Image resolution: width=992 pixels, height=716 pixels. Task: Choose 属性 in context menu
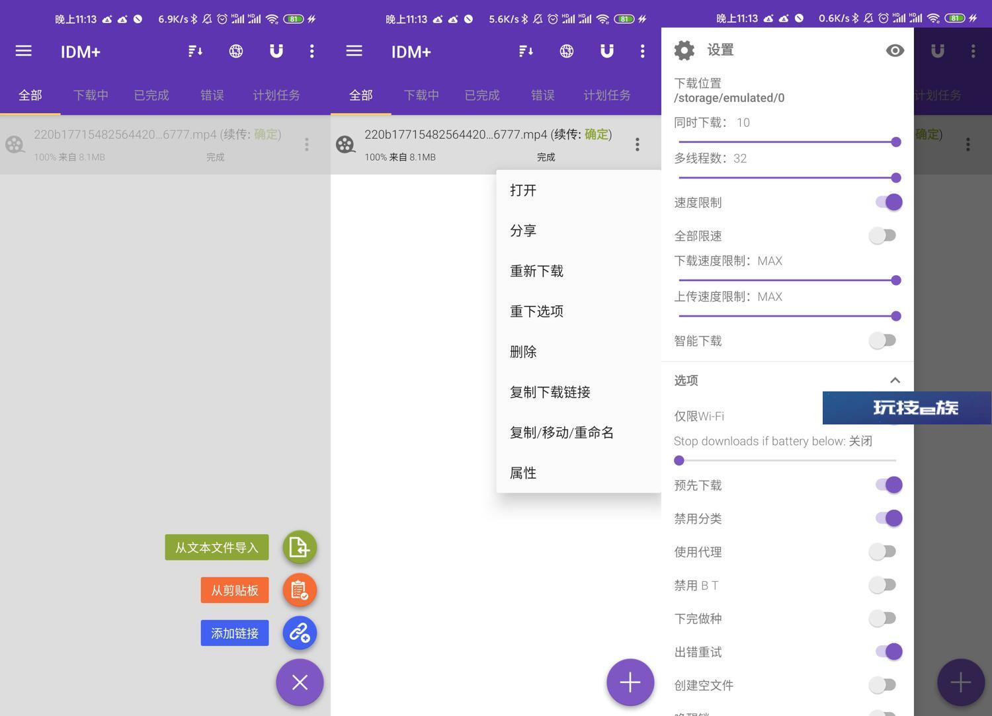point(579,473)
